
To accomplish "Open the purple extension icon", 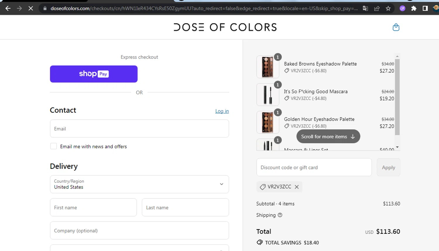I will tap(402, 8).
